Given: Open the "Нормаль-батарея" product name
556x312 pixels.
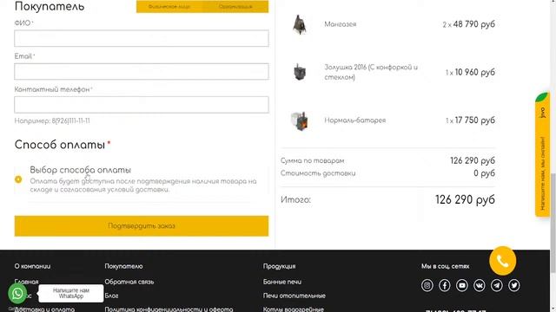Looking at the screenshot, I should tap(355, 120).
